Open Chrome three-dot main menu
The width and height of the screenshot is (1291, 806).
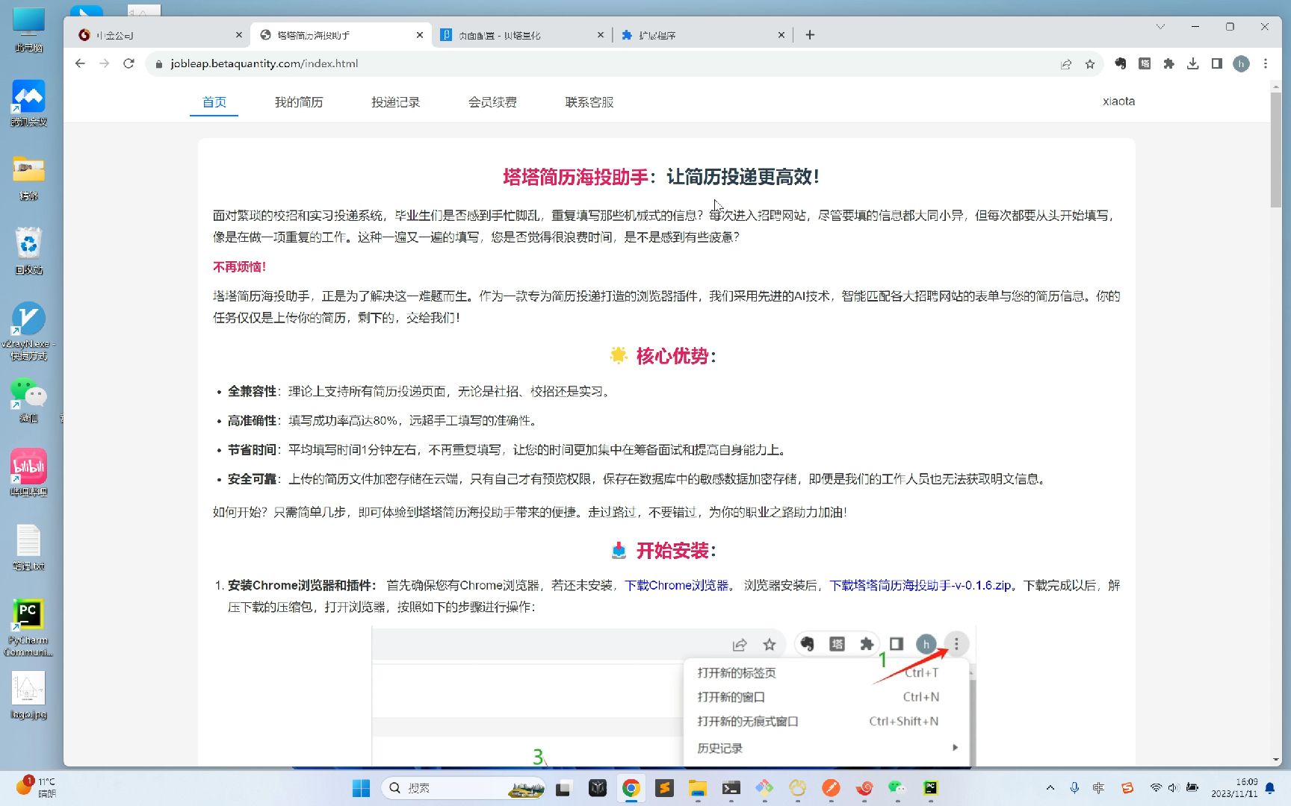point(1266,63)
